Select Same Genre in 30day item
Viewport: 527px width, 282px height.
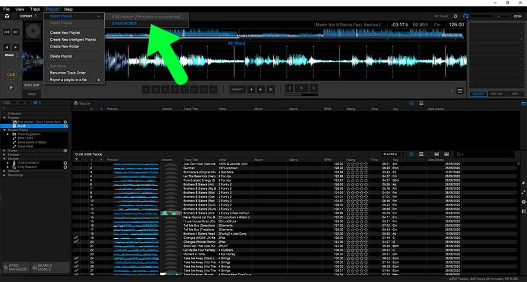[x=32, y=142]
